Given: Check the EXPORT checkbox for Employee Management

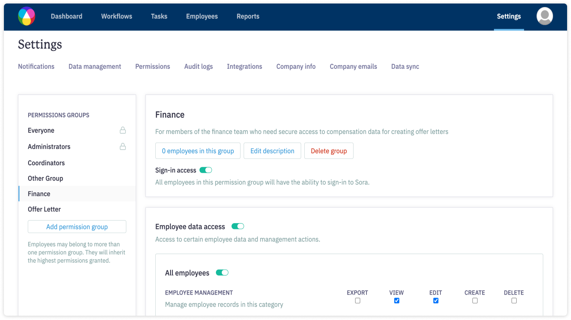Looking at the screenshot, I should [x=357, y=300].
